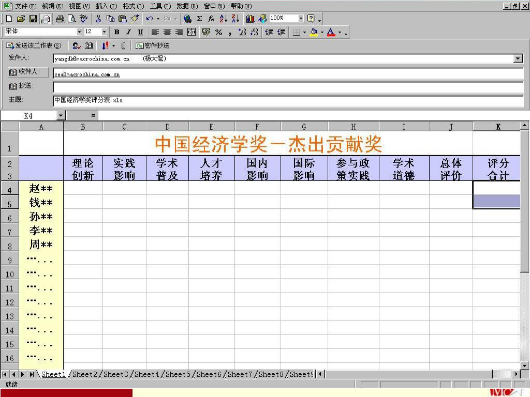530x397 pixels.
Task: Expand the zoom percentage dropdown
Action: (301, 19)
